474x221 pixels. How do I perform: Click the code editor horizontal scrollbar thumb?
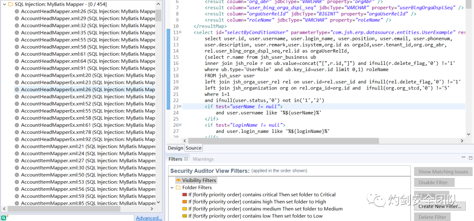click(x=283, y=141)
